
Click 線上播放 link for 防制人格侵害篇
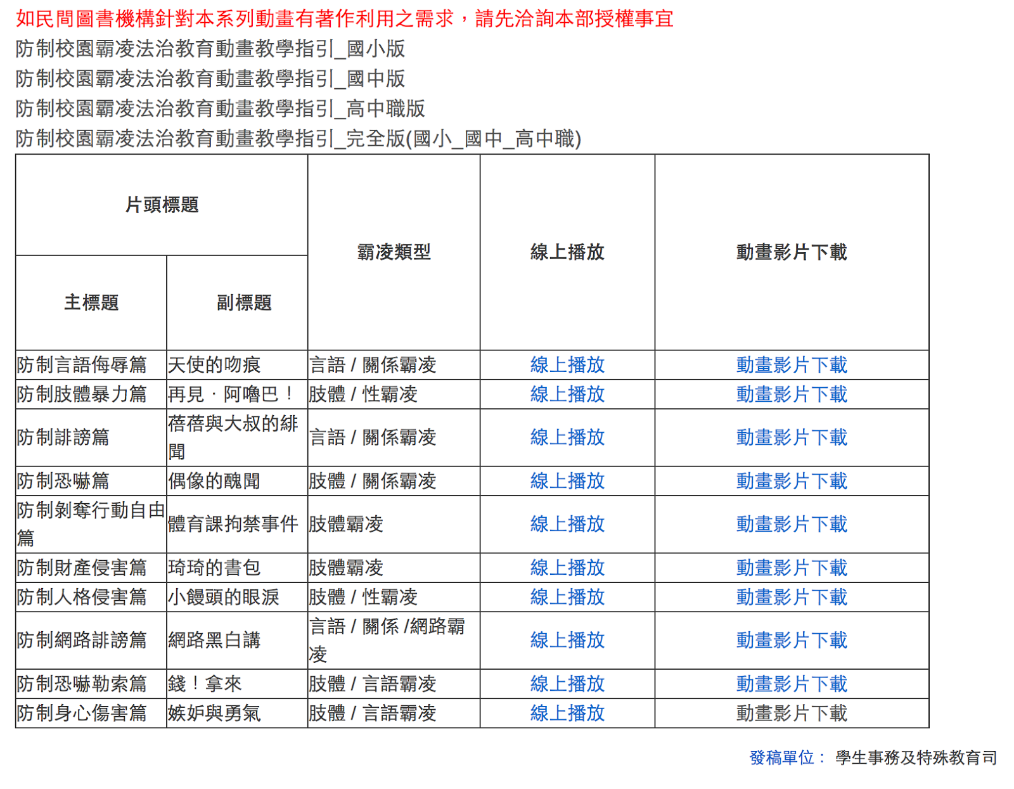coord(567,597)
